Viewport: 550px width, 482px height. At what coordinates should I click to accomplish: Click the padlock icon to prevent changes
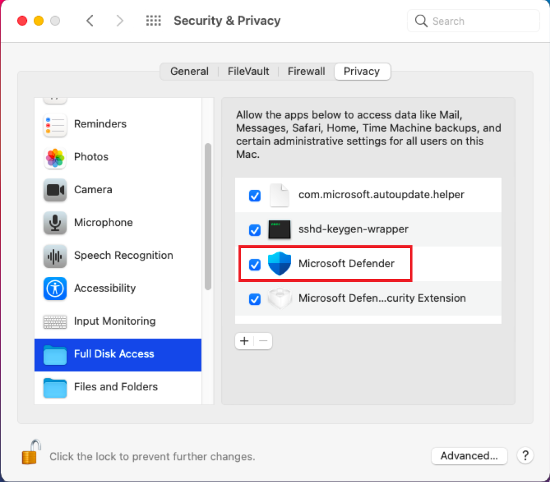click(31, 452)
